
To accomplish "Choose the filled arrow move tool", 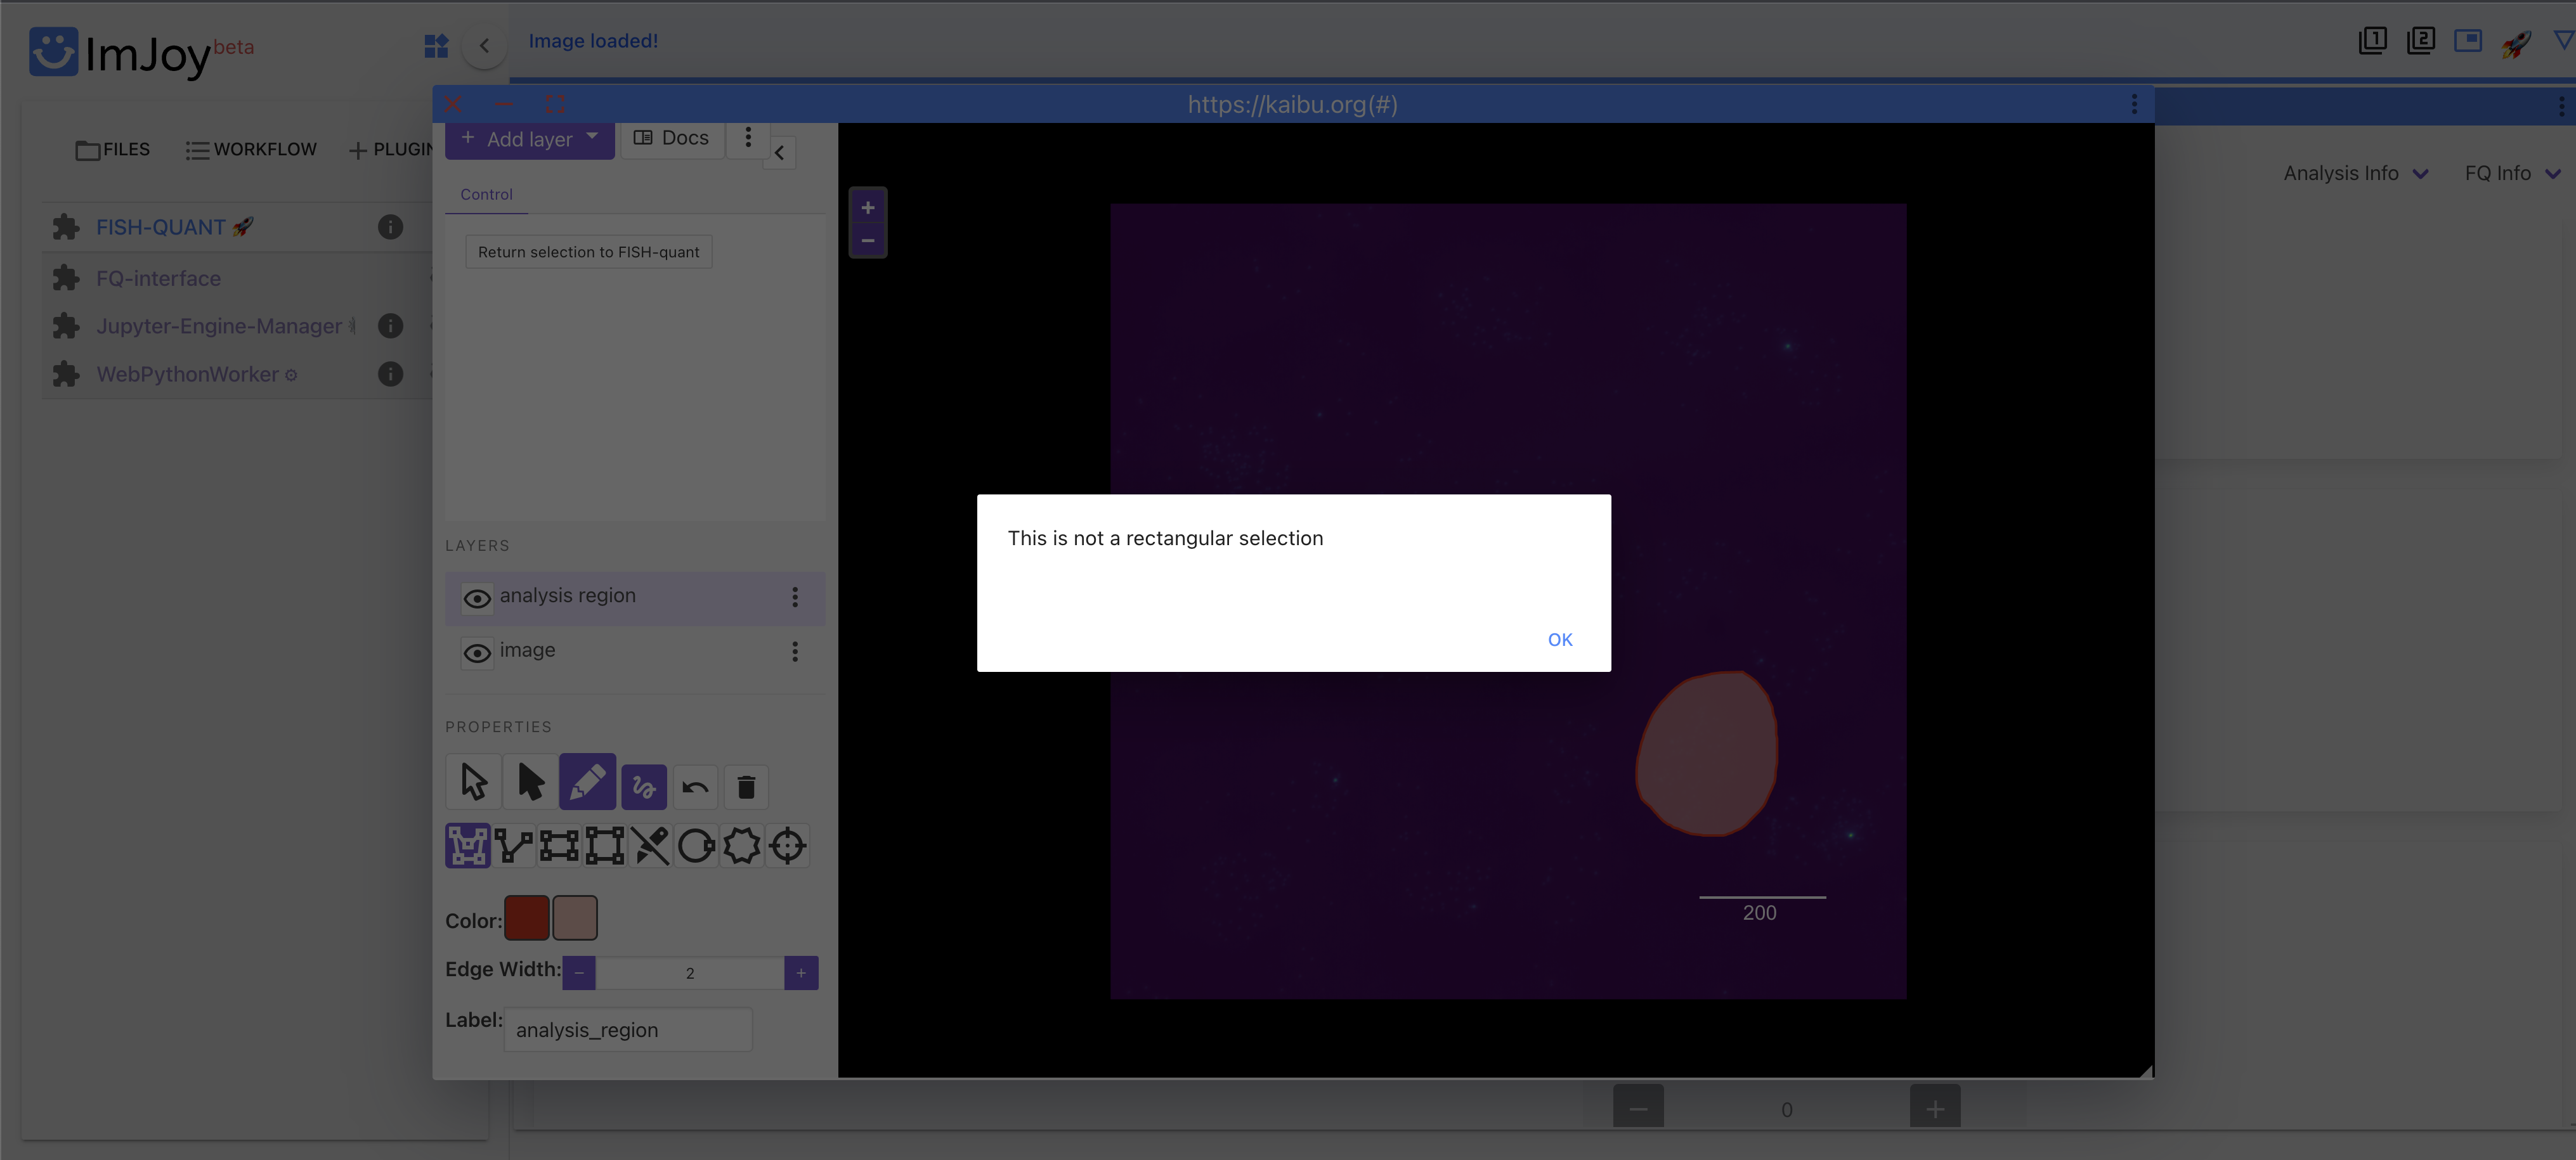I will pos(530,782).
